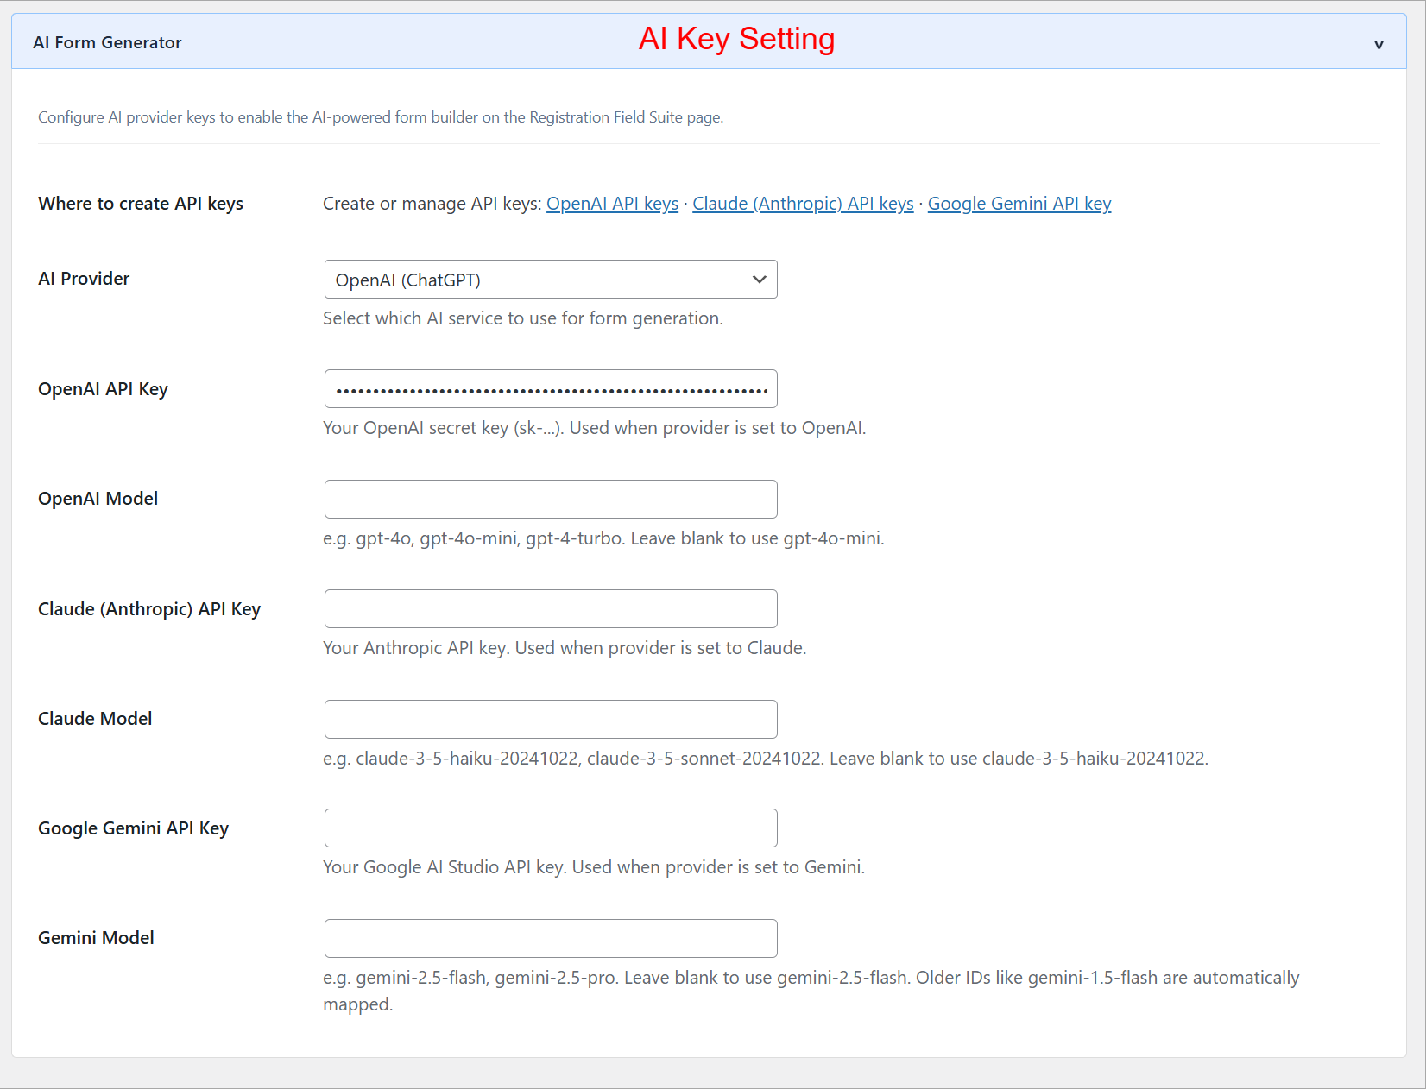Viewport: 1426px width, 1089px height.
Task: Click the 'e.g. gemini-2.5-flash' hint text
Action: point(811,991)
